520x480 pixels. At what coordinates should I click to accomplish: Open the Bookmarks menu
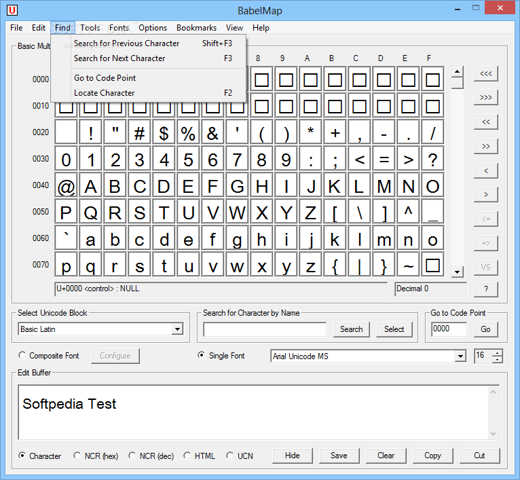click(x=196, y=28)
